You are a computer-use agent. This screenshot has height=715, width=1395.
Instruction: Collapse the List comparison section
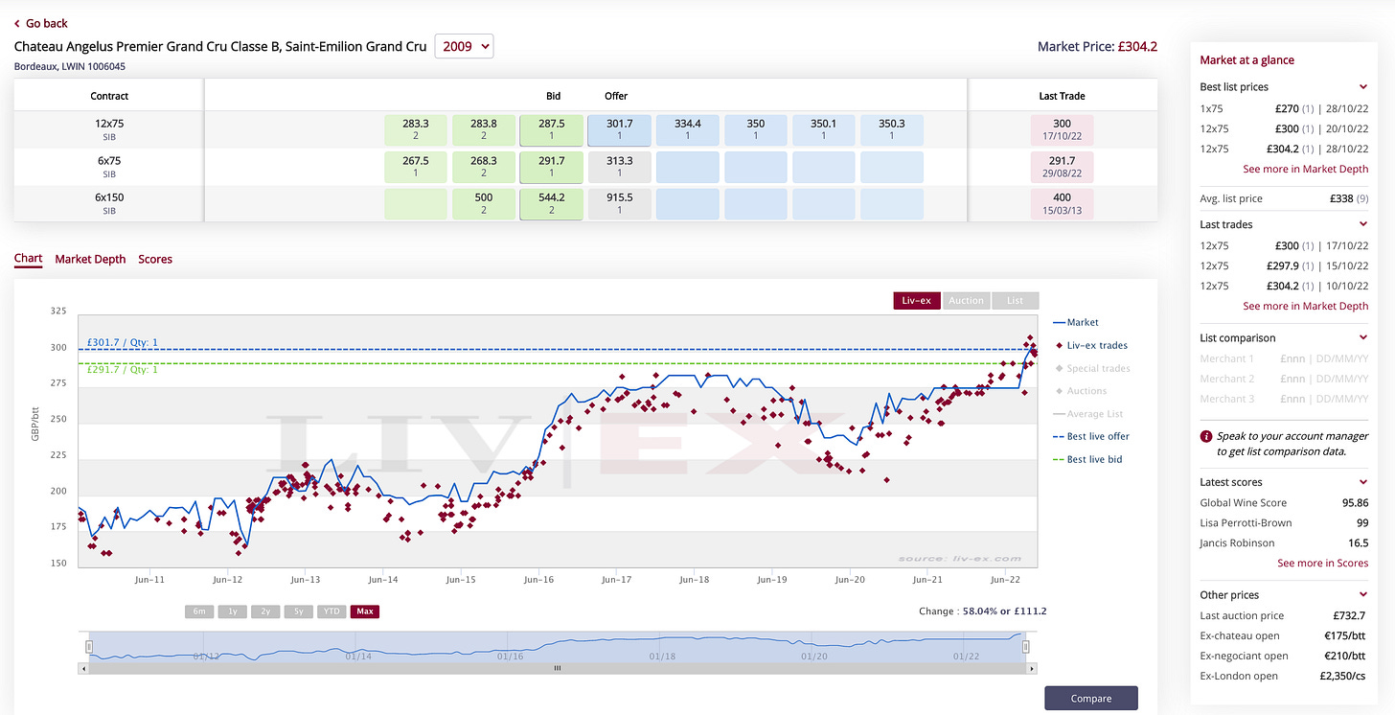(1363, 338)
